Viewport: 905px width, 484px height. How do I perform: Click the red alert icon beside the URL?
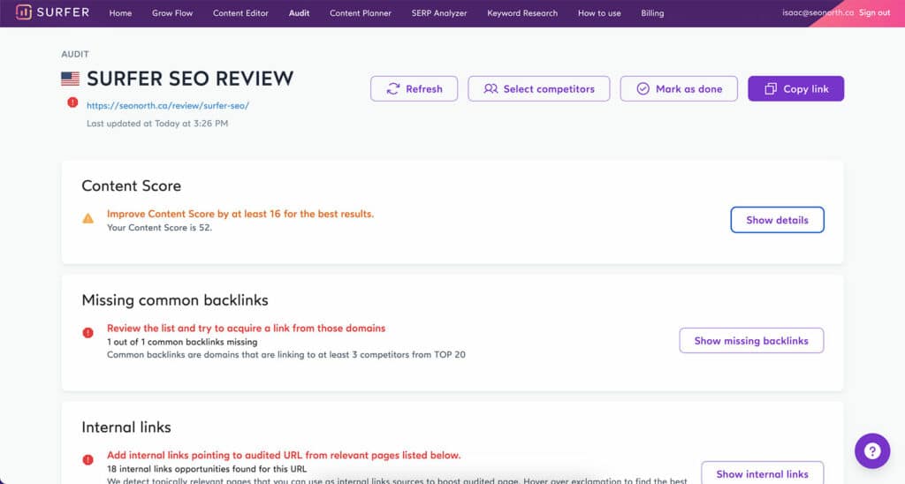pos(72,102)
